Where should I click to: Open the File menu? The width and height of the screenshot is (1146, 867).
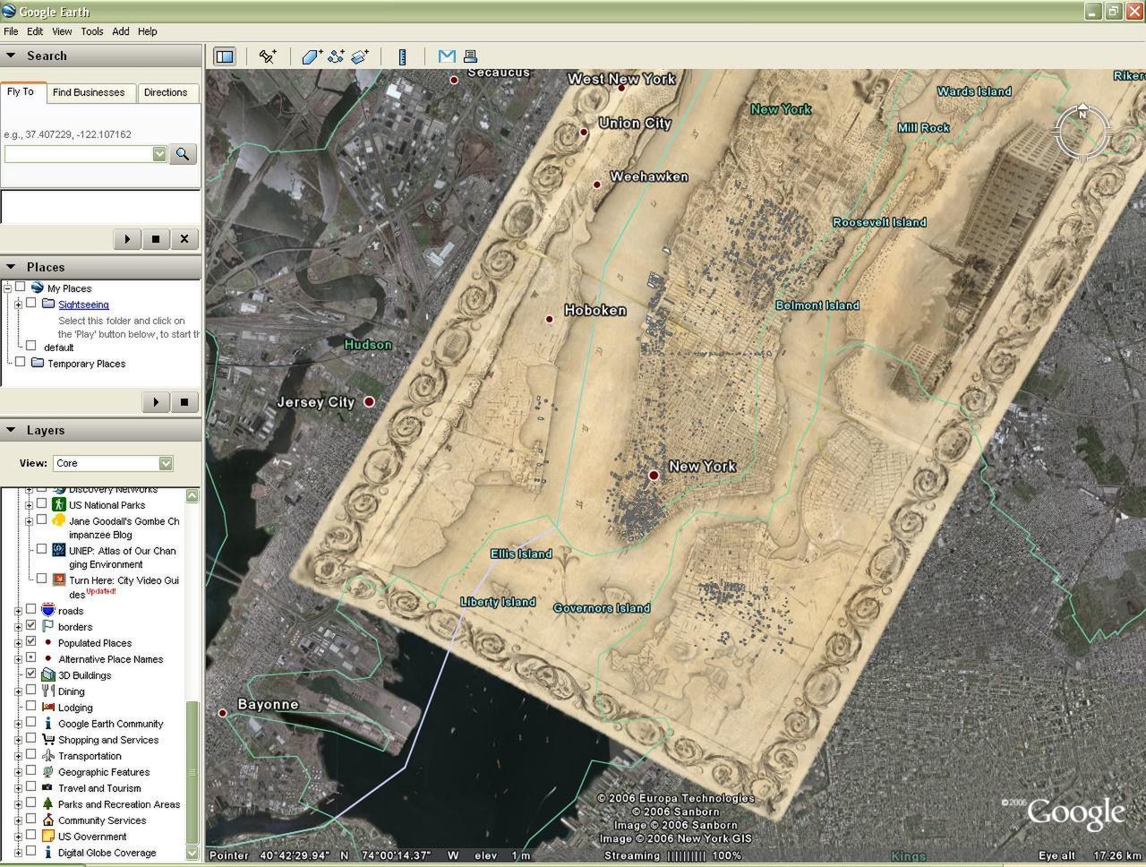(11, 31)
